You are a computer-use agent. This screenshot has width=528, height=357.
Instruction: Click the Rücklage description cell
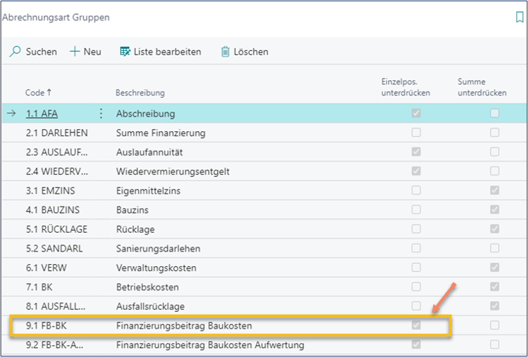coord(136,229)
